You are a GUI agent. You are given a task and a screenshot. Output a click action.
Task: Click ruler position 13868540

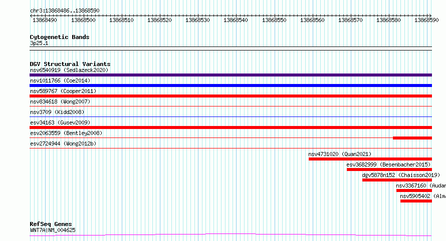pos(236,20)
